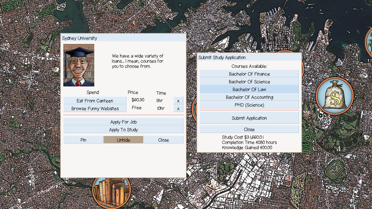Close the Sydney University panel
372x209 pixels.
tap(163, 140)
